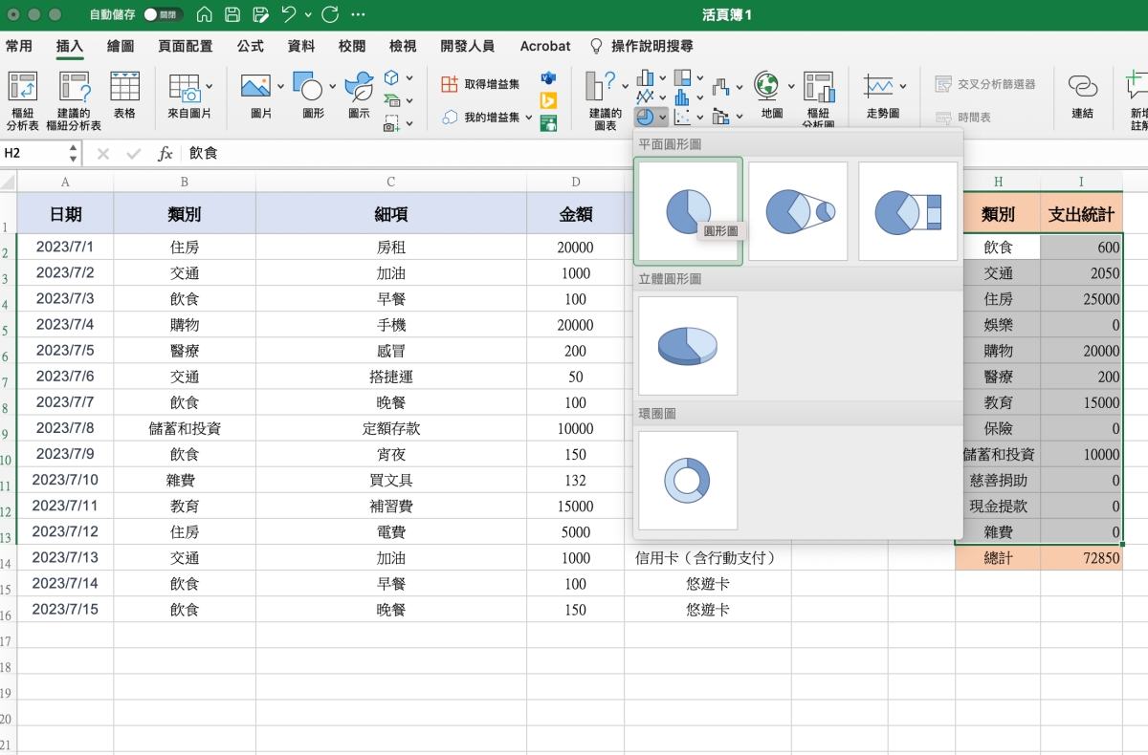Click the Home icon in title bar
The image size is (1148, 755).
pyautogui.click(x=205, y=15)
